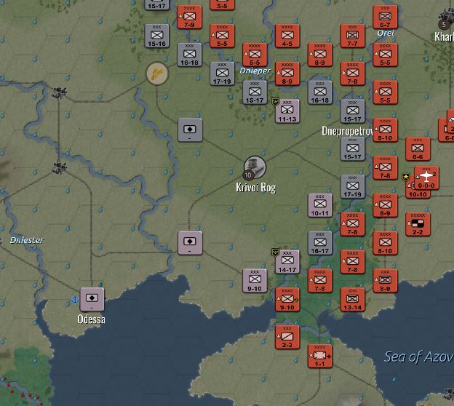Click the Odessa city label
The height and width of the screenshot is (406, 454).
(91, 319)
